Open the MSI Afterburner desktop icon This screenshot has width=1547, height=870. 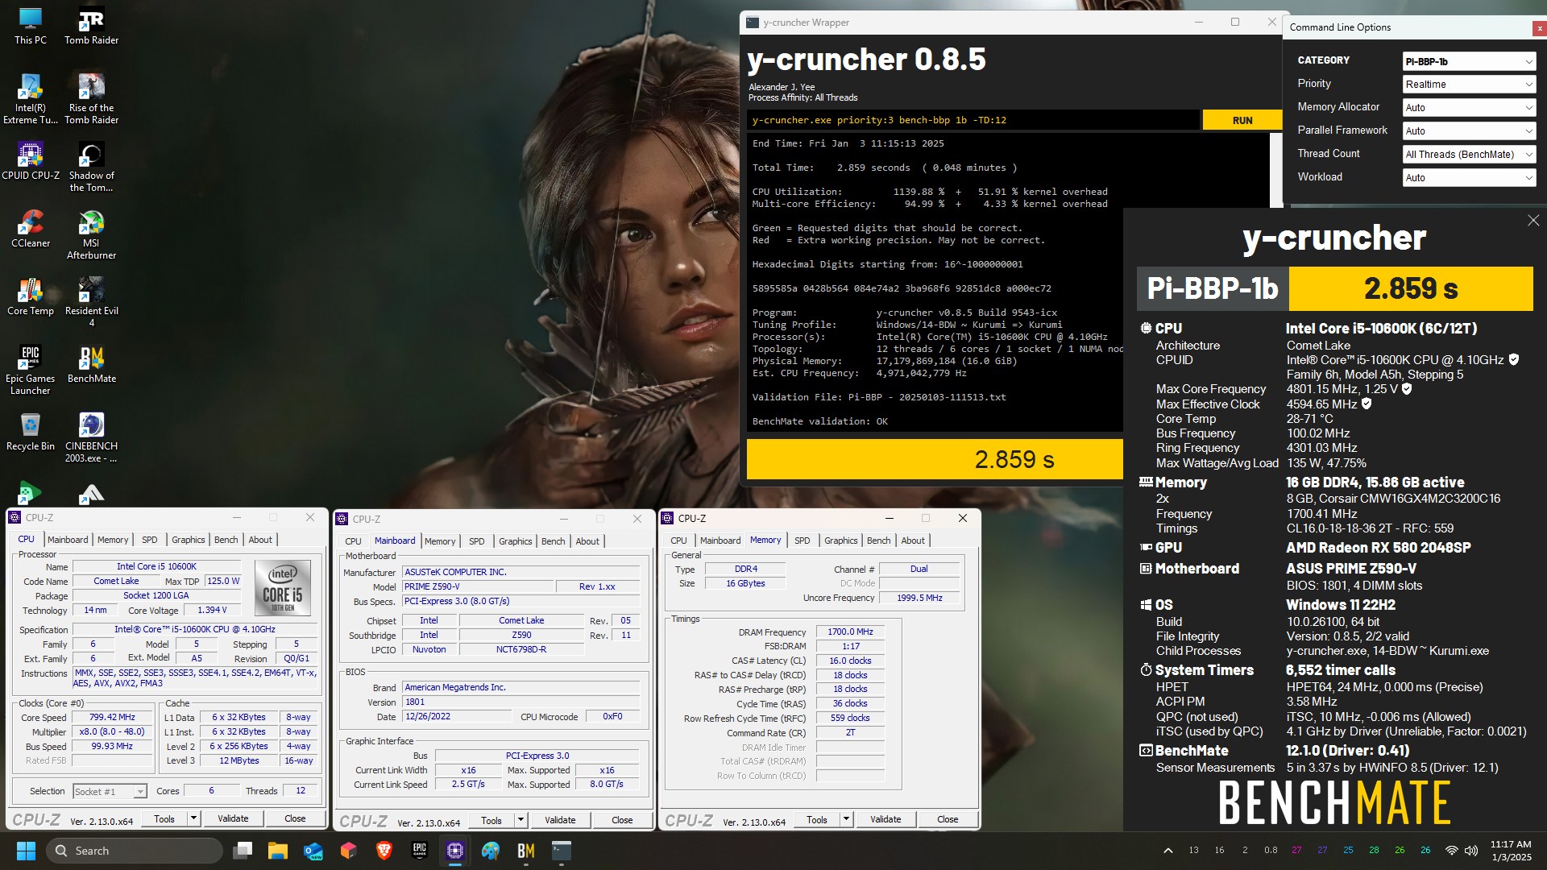click(91, 234)
